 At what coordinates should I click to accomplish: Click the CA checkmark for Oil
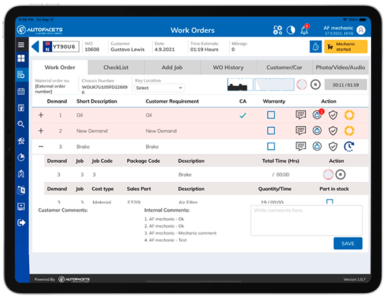pos(243,115)
